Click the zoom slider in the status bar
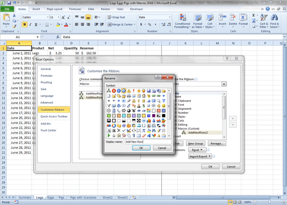Image resolution: width=287 pixels, height=205 pixels. pyautogui.click(x=269, y=202)
